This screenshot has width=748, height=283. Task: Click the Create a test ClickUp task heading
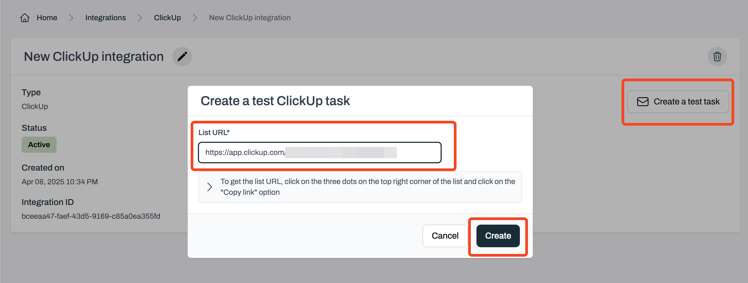275,101
